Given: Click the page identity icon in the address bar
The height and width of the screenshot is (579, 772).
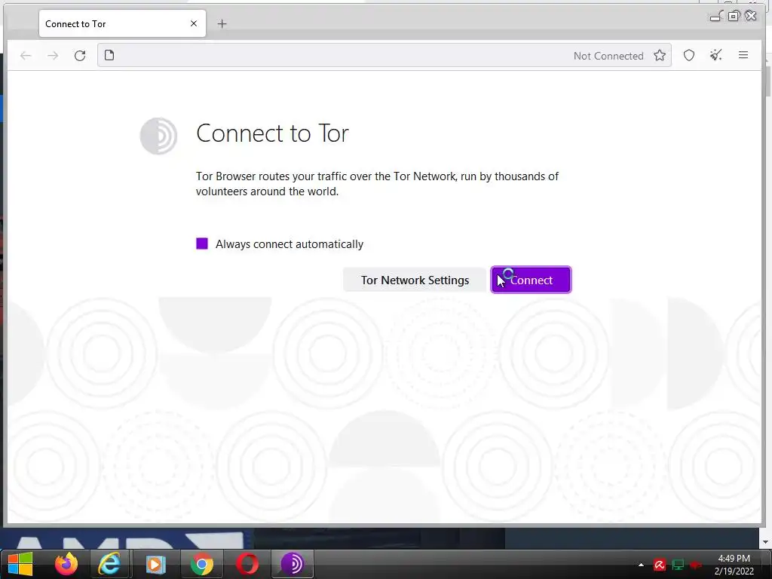Looking at the screenshot, I should click(x=109, y=55).
